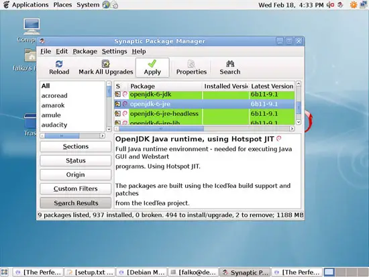Click the Reload toolbar icon
The width and height of the screenshot is (369, 277).
tap(59, 64)
